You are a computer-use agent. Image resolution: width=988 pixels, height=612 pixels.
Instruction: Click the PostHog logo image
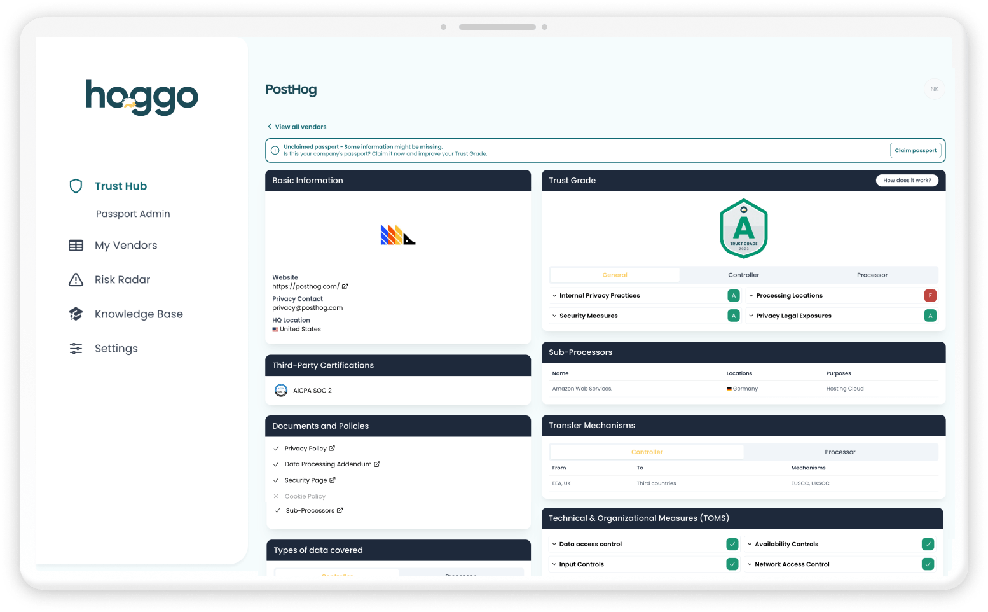[x=398, y=235]
